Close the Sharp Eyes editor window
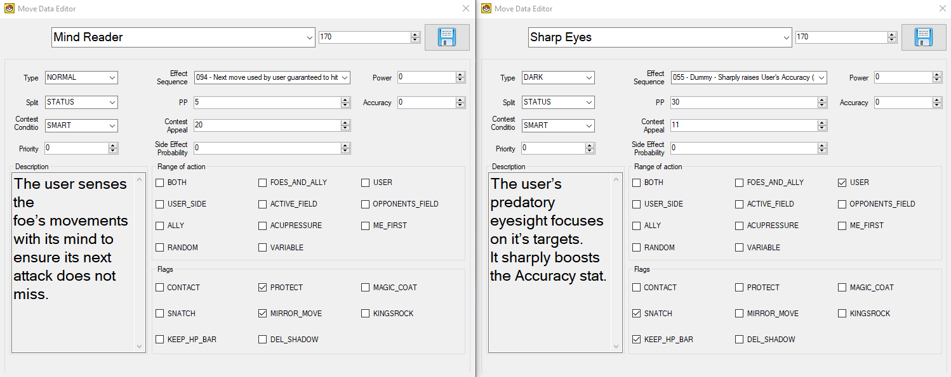Viewport: 951px width, 377px height. click(942, 8)
